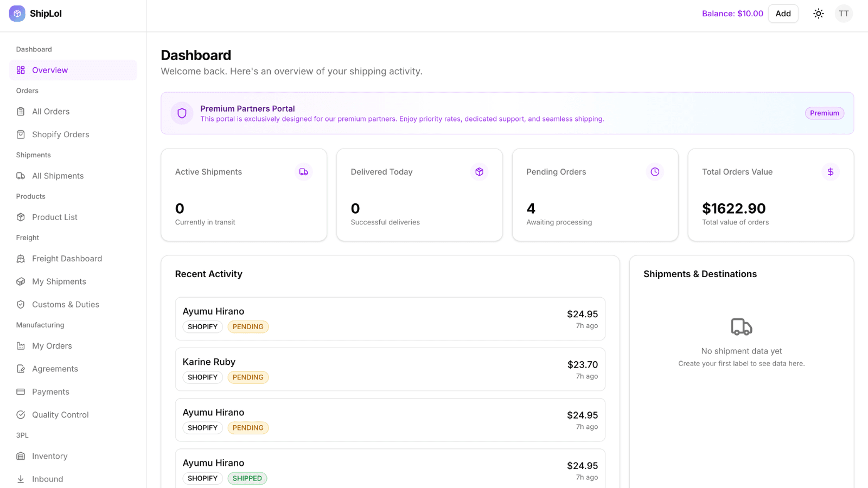Viewport: 868px width, 488px height.
Task: Click the ShipLol logo icon
Action: pos(17,14)
